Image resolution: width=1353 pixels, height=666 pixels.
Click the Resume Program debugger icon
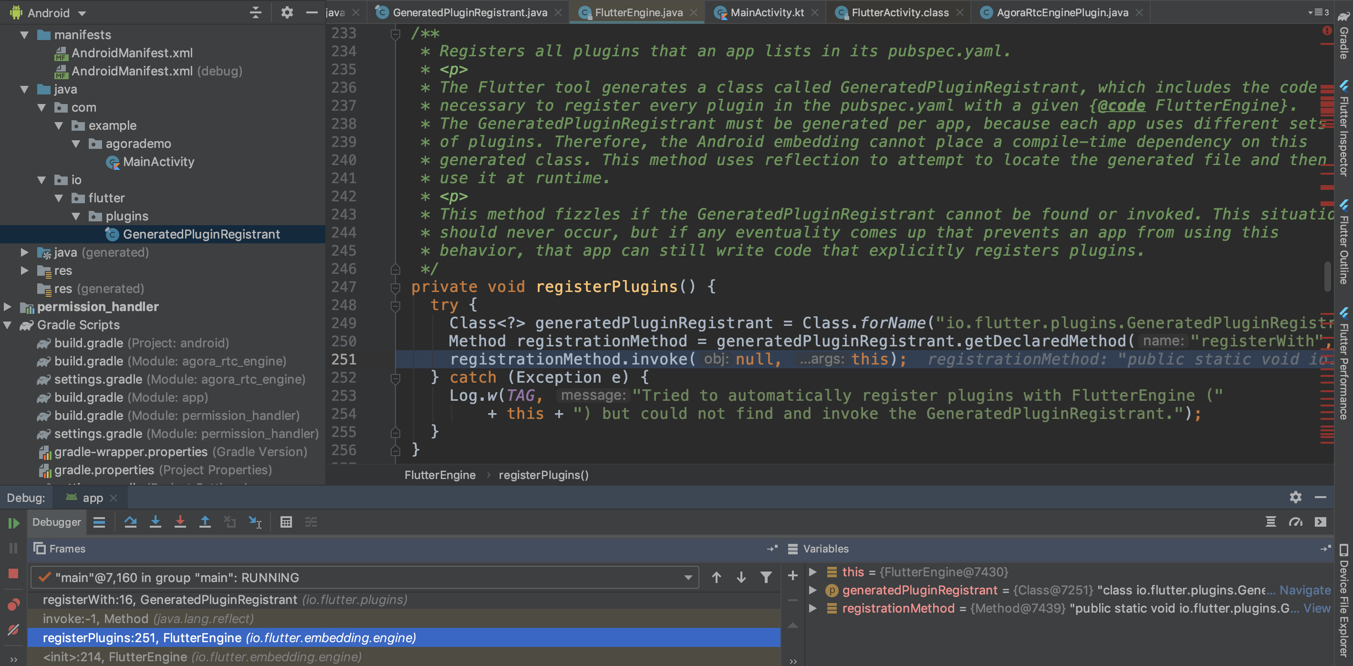pyautogui.click(x=14, y=522)
